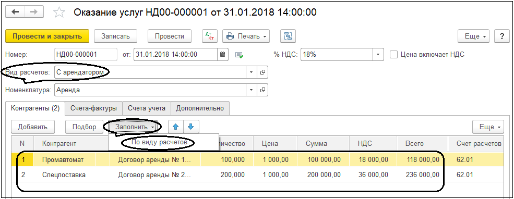This screenshot has height=199, width=514.
Task: Enable the Цена включает НДС checkbox
Action: point(393,55)
